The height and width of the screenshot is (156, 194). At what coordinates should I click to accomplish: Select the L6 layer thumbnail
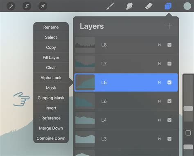tap(85, 101)
